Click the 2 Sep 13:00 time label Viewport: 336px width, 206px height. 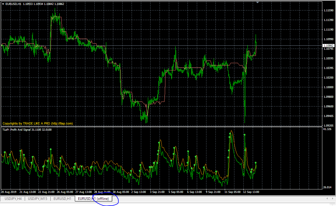[139, 192]
